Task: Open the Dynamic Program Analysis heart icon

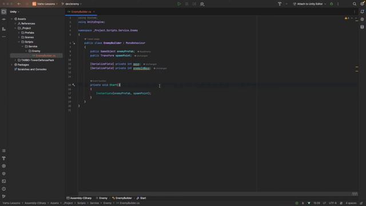Action: click(x=4, y=173)
